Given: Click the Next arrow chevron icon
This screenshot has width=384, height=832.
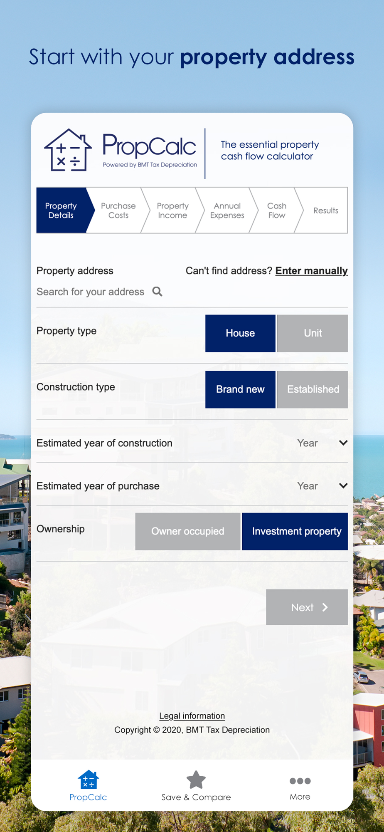Looking at the screenshot, I should (x=325, y=607).
